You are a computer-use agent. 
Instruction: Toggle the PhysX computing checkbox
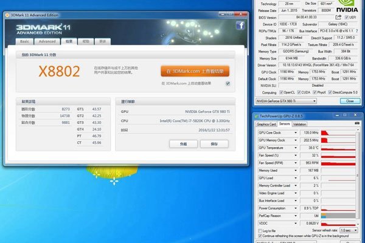pyautogui.click(x=315, y=92)
